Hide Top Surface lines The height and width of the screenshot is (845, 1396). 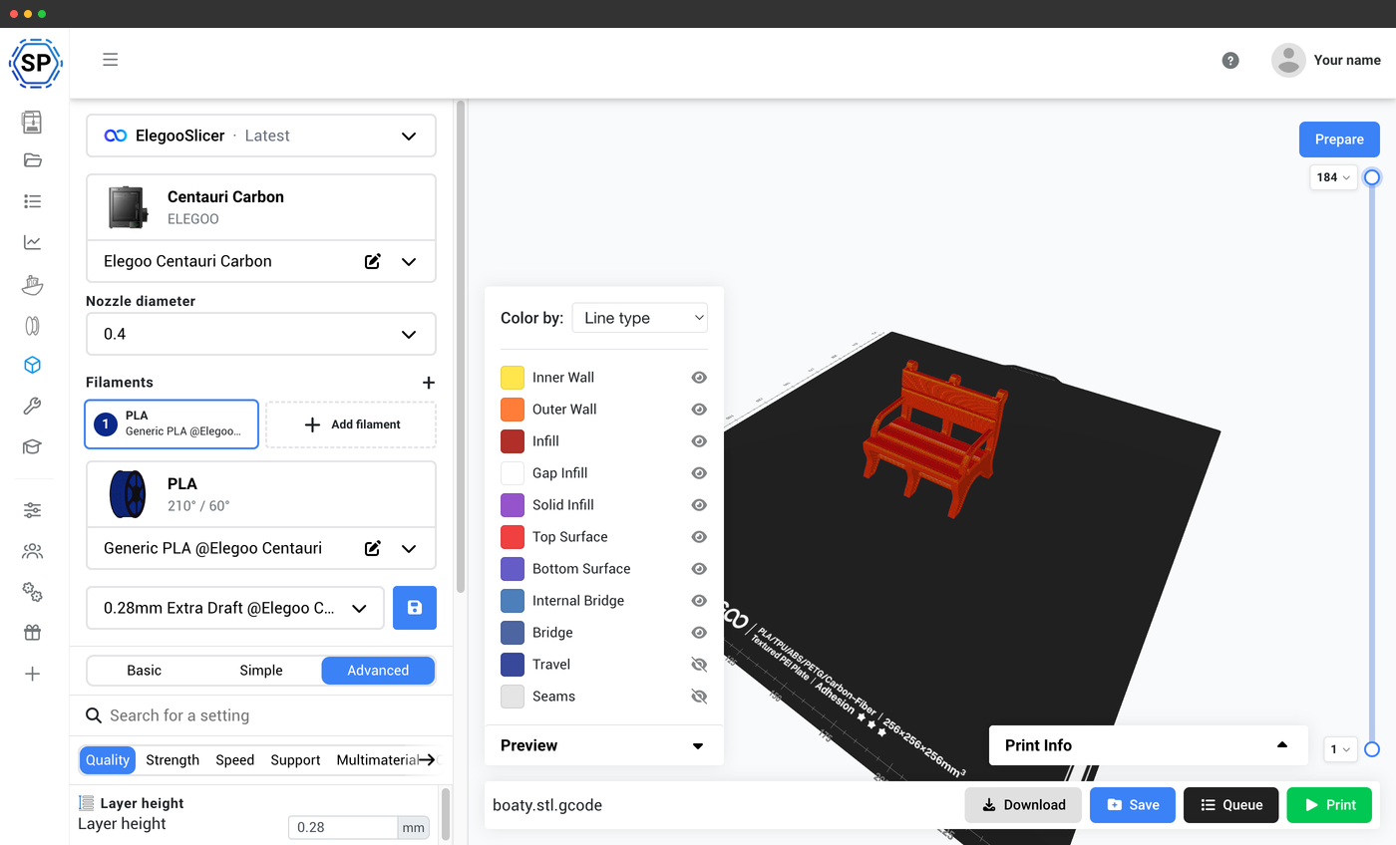pos(699,537)
